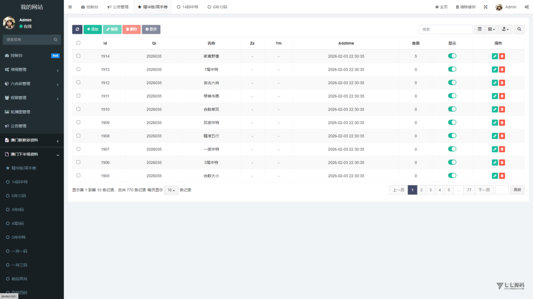Check the checkbox for row 1909

click(x=79, y=123)
